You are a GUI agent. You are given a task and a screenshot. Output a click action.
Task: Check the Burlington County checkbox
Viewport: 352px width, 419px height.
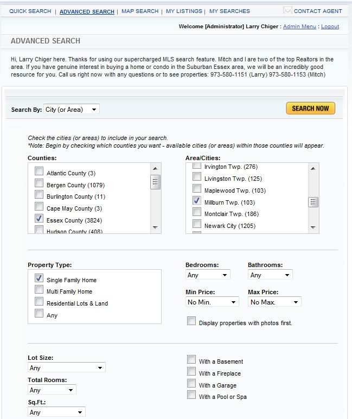pos(39,194)
